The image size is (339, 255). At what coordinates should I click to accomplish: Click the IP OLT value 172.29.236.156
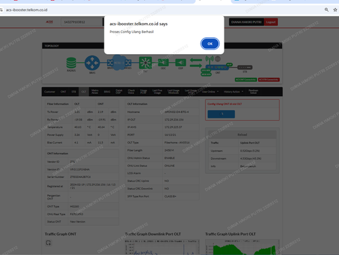174,120
